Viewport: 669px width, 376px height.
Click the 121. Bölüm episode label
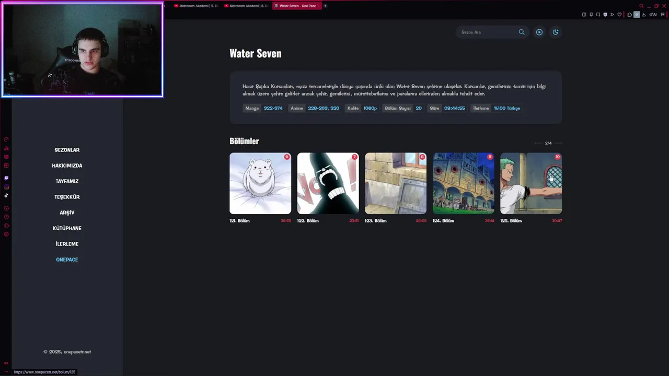(x=240, y=221)
